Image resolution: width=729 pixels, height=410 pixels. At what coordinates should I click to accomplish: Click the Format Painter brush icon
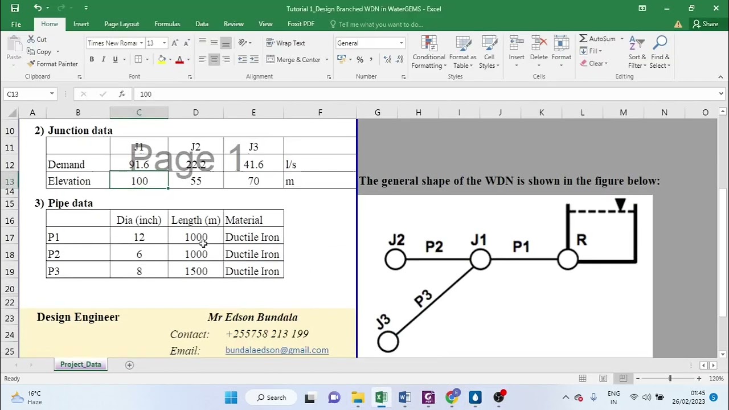[x=31, y=64]
